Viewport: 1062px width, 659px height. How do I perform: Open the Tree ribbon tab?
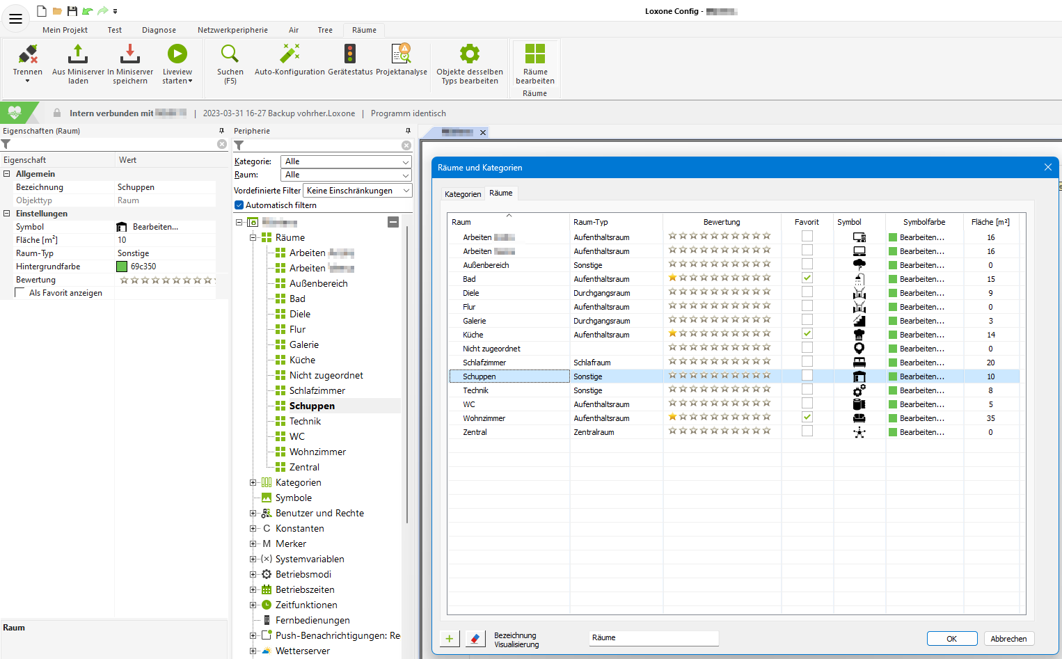(x=325, y=30)
